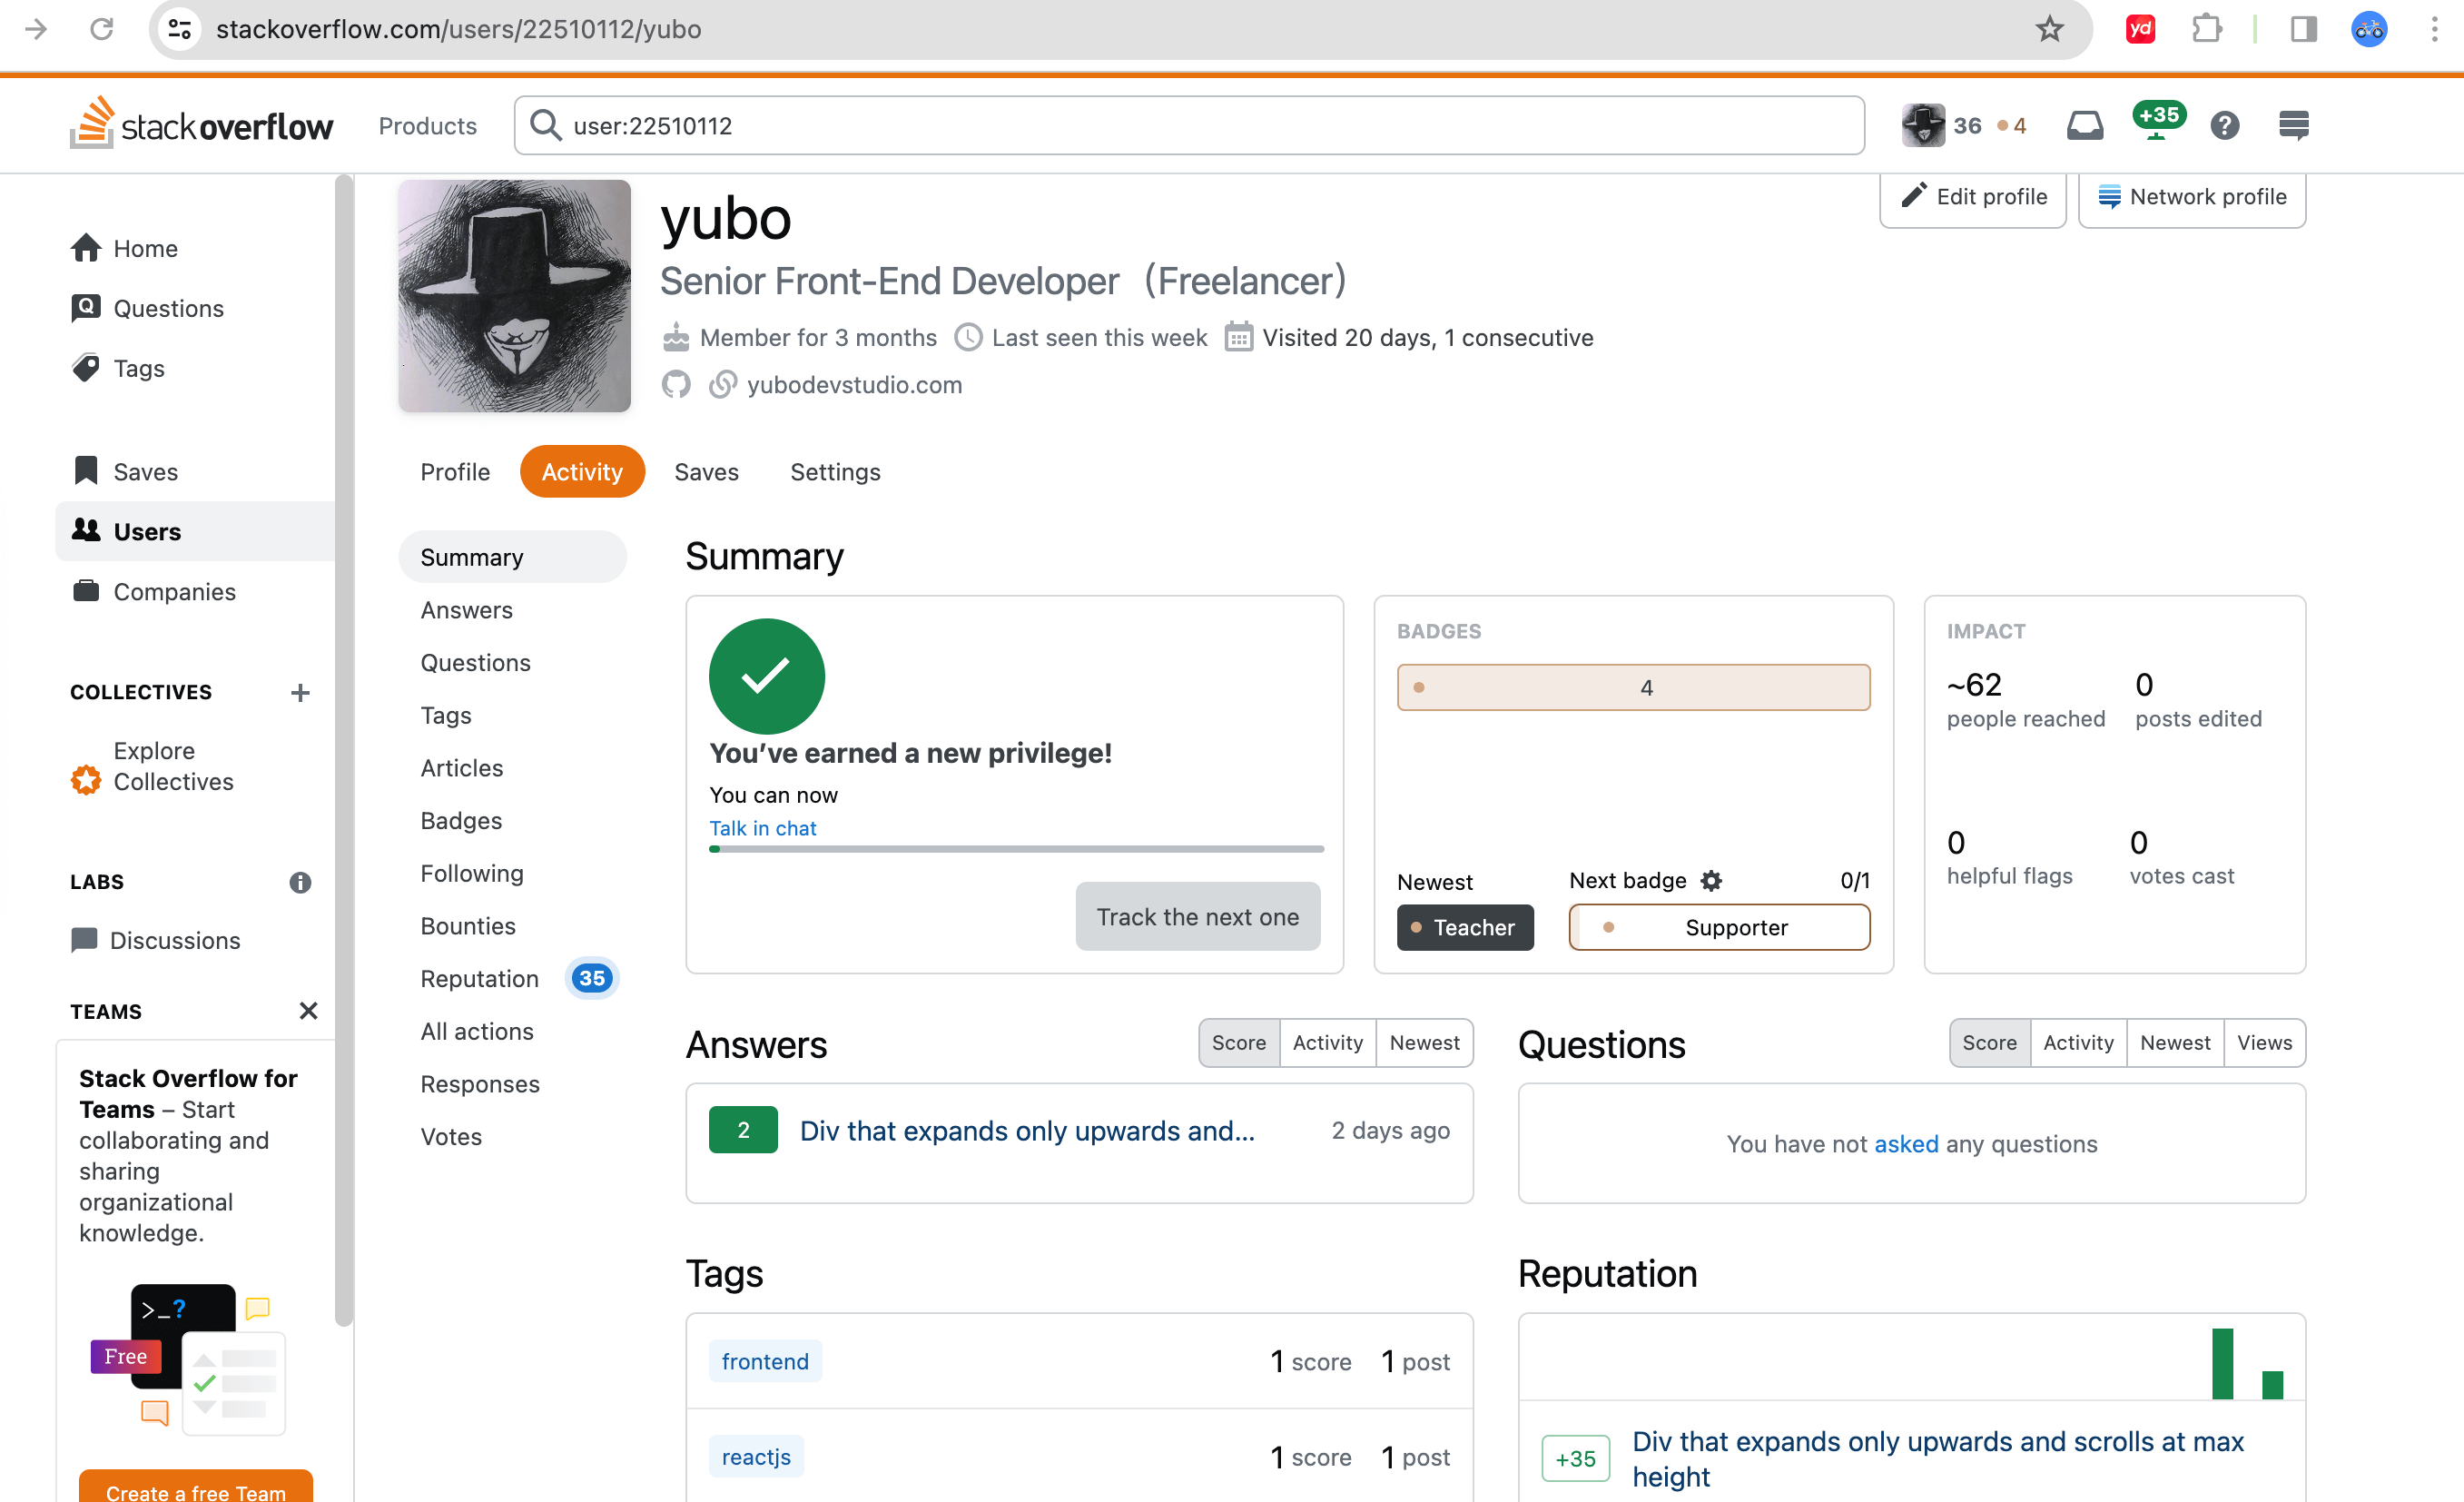The image size is (2464, 1502).
Task: Click the search input field
Action: point(1191,125)
